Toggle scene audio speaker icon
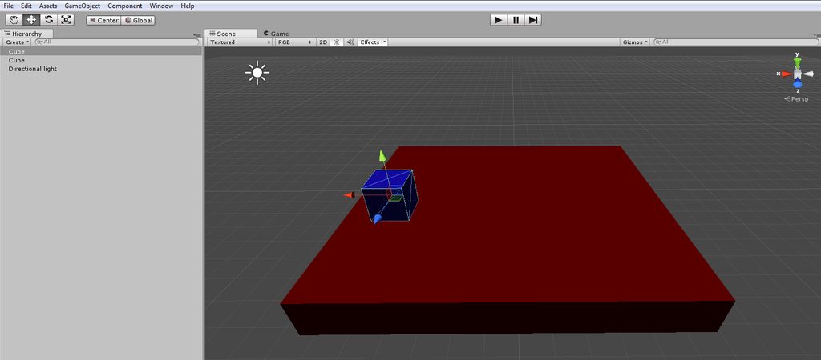 (350, 42)
